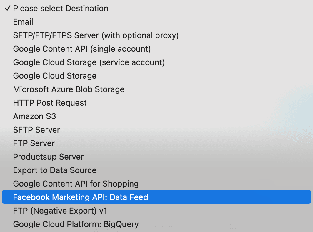Select Google Cloud Platform: BigQuery
This screenshot has height=232, width=313.
(76, 224)
